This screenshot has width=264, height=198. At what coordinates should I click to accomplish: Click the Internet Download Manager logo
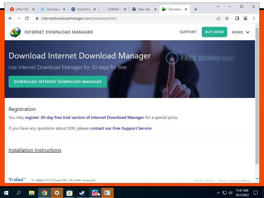tap(15, 32)
